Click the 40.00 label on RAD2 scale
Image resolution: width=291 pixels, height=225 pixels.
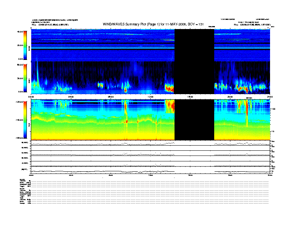point(20,32)
